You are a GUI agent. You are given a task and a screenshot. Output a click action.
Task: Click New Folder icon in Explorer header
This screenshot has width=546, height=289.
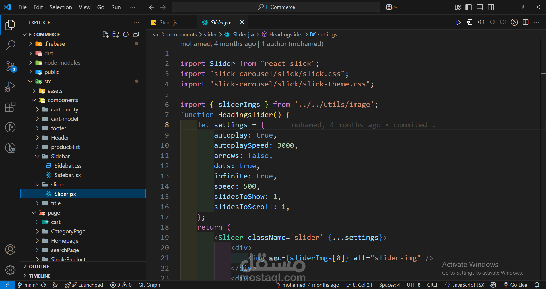click(116, 34)
